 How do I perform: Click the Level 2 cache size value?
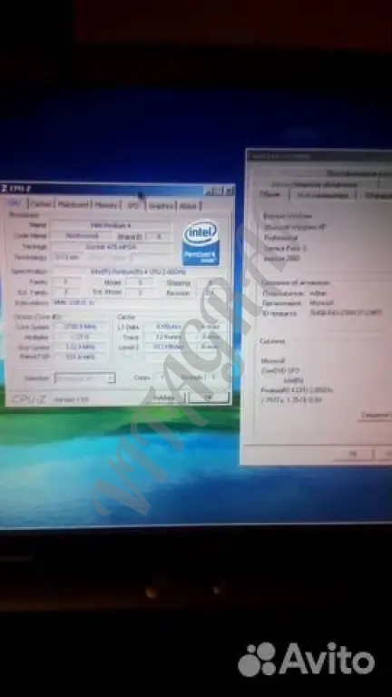click(x=169, y=347)
